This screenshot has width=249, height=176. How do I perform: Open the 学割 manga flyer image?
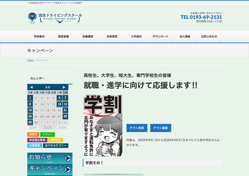pos(103,125)
